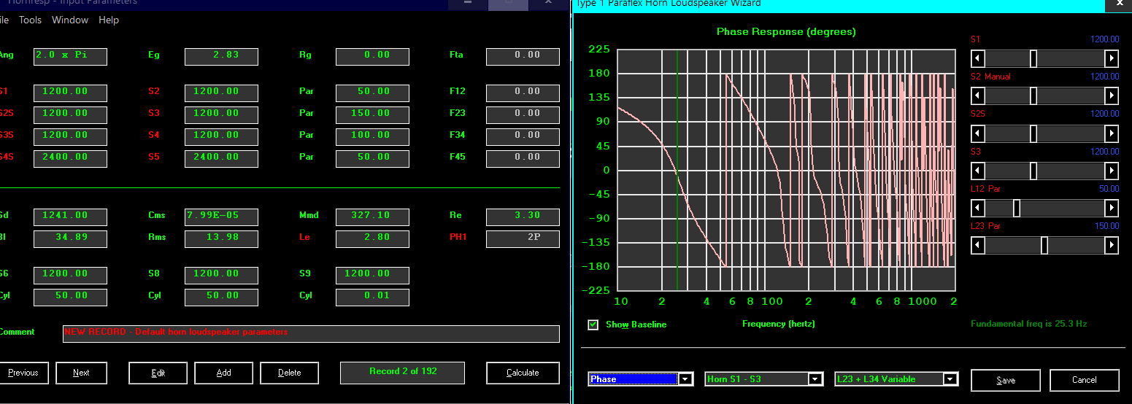The image size is (1132, 404).
Task: Click the Comment text field
Action: [x=311, y=333]
